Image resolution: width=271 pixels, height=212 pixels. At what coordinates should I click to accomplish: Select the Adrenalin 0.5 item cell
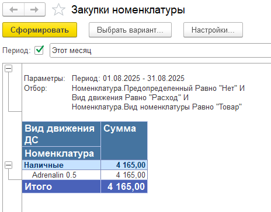coord(61,175)
